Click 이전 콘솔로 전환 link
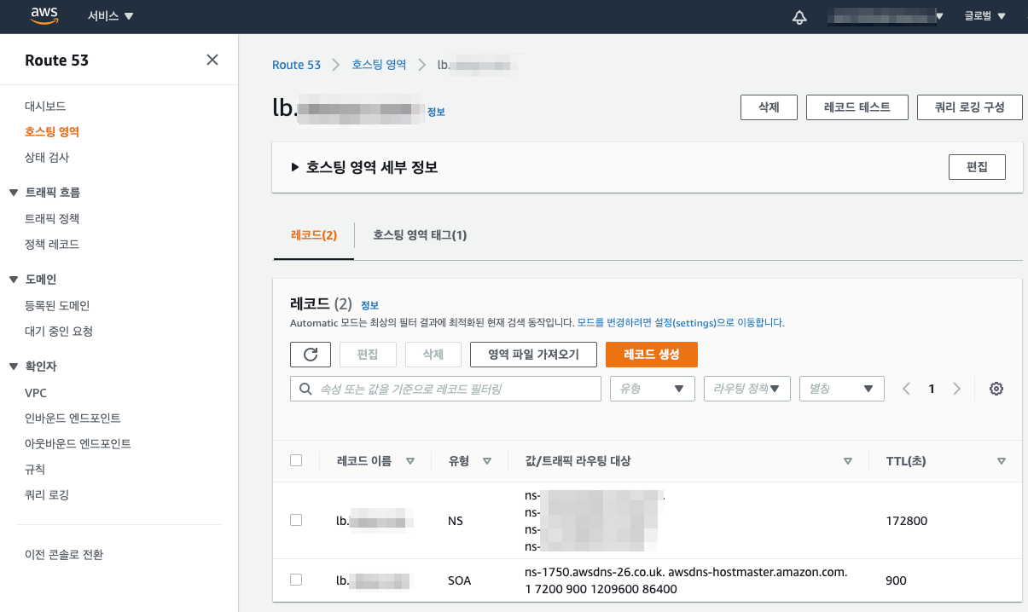 [64, 555]
